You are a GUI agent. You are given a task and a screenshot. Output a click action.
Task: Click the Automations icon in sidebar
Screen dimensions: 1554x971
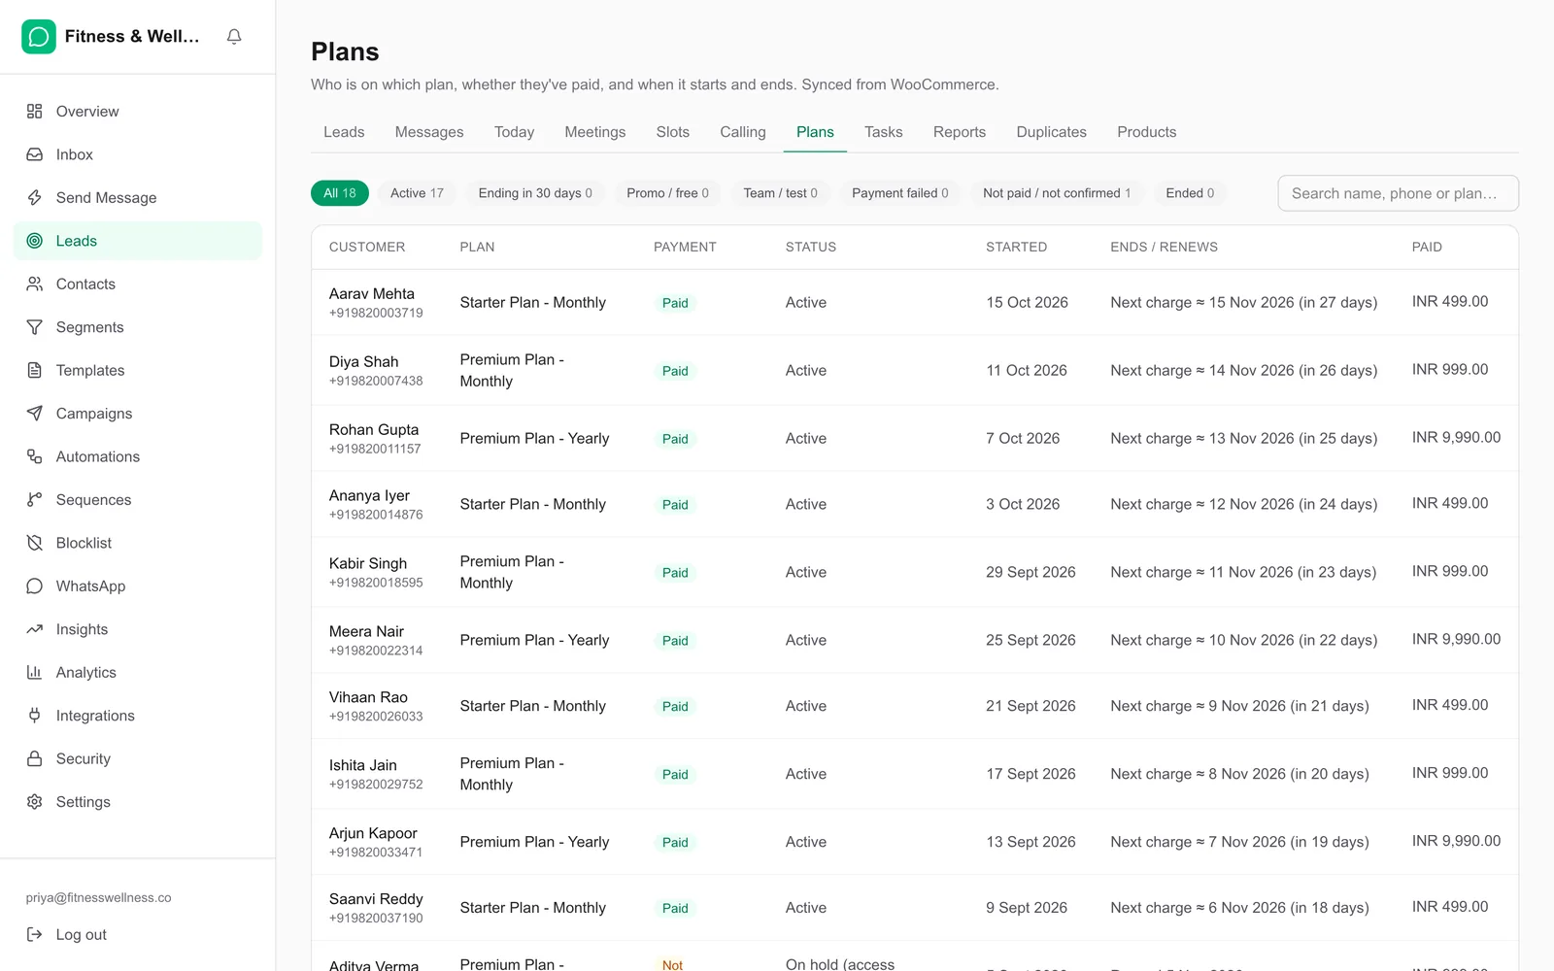point(35,456)
